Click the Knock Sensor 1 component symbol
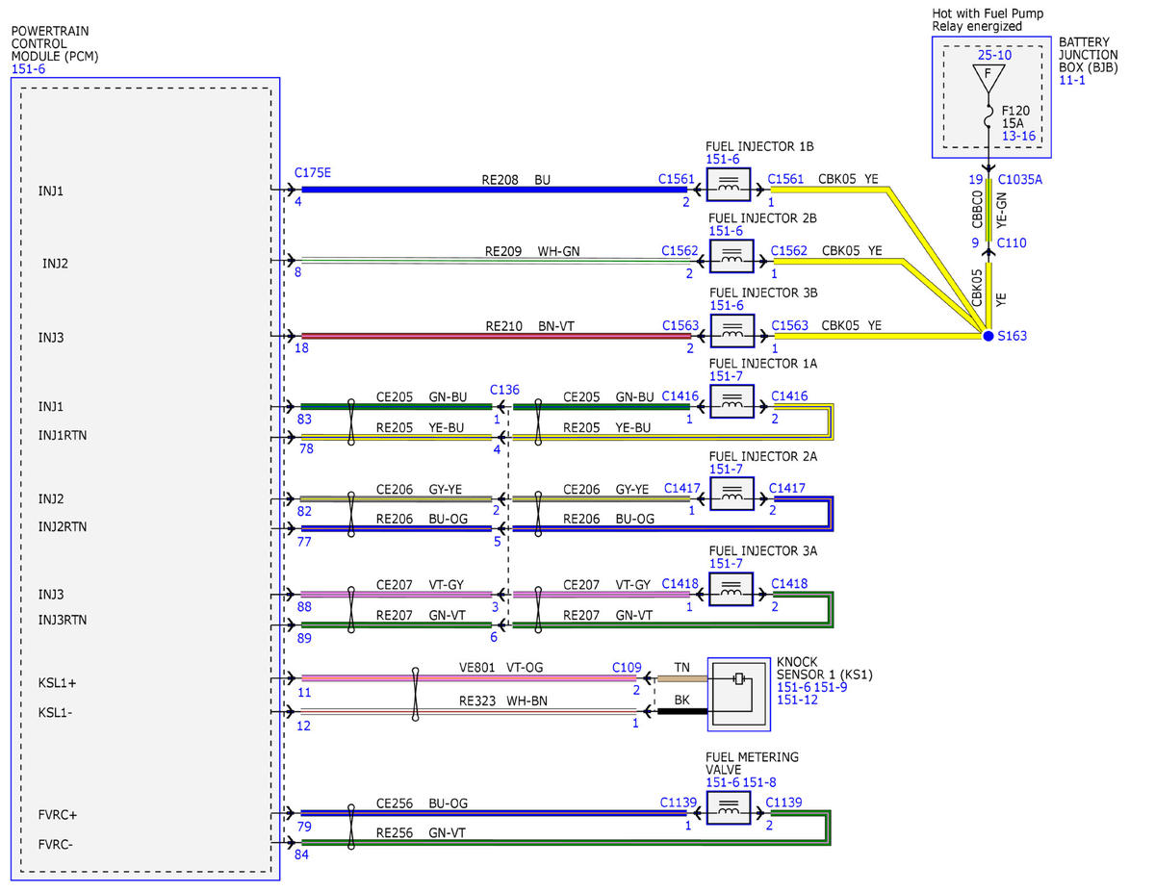The width and height of the screenshot is (1155, 892). [738, 694]
